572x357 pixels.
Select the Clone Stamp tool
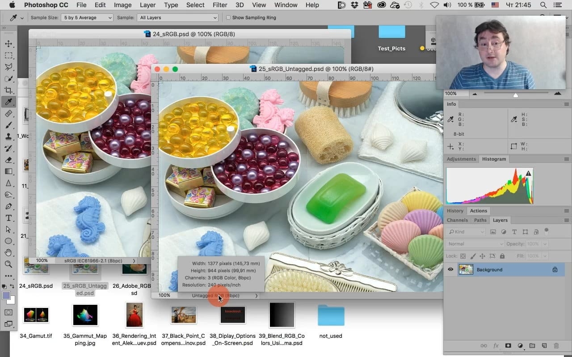[x=8, y=137]
